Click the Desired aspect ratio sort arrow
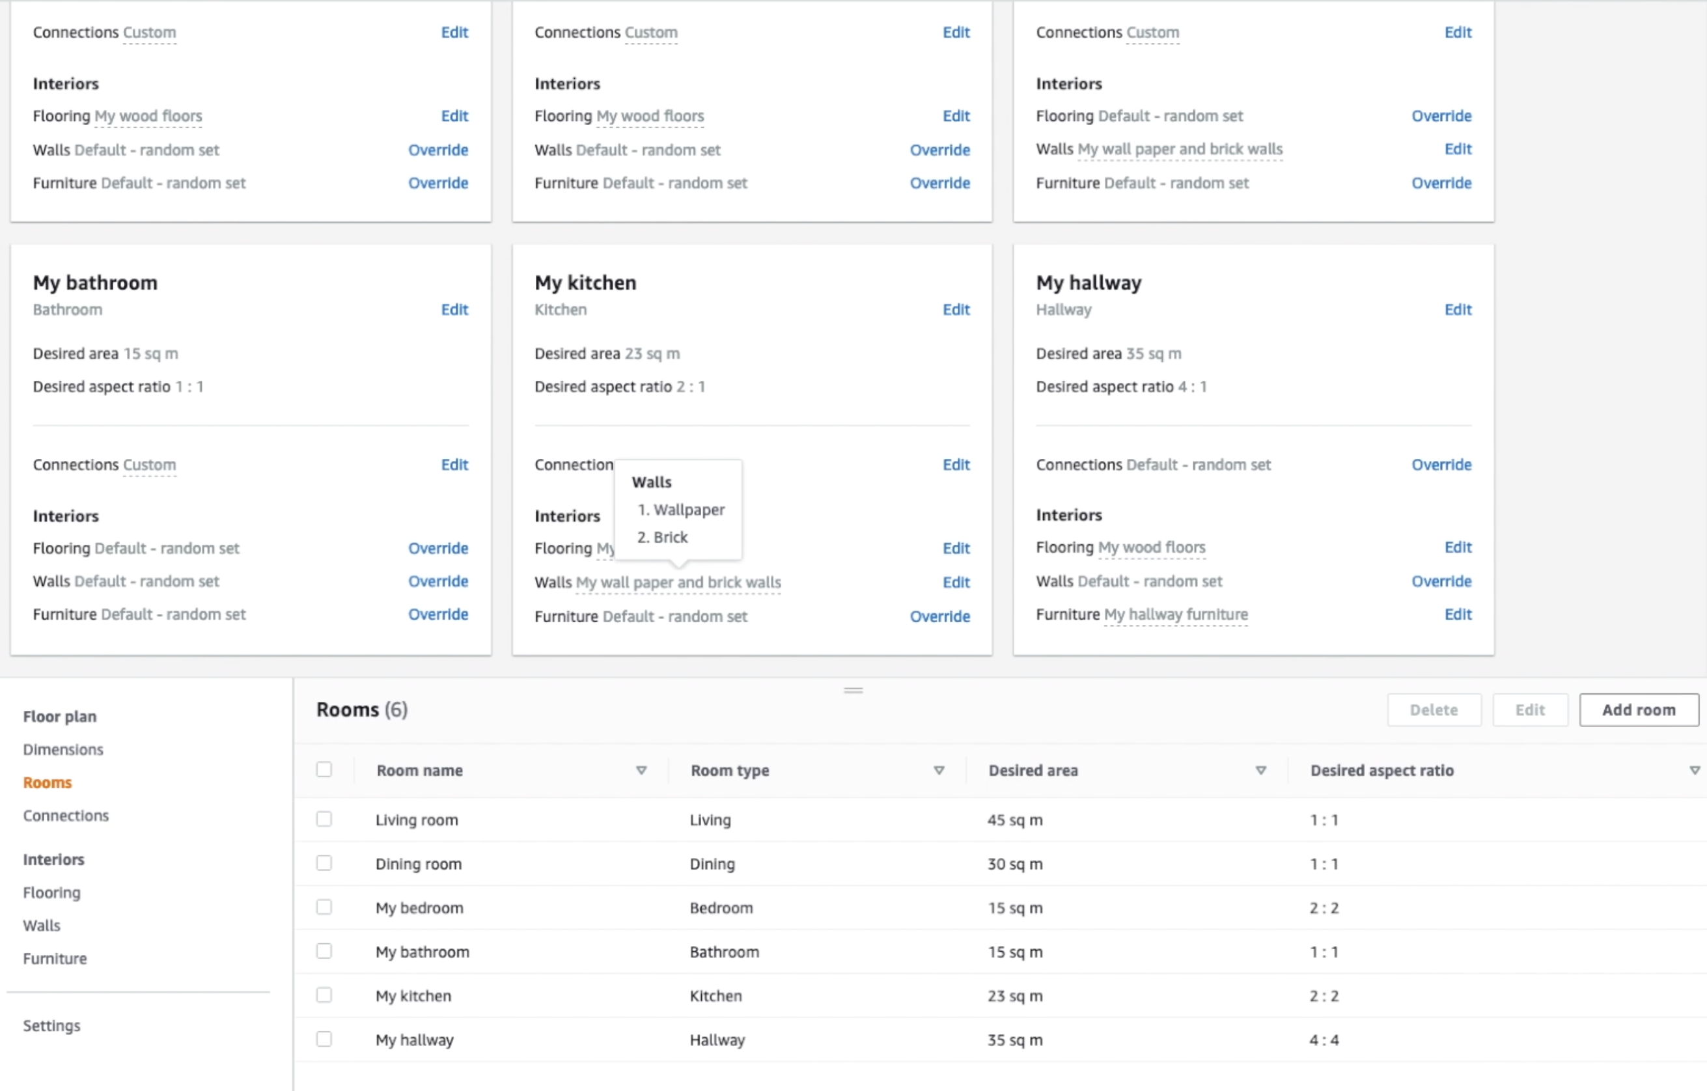 point(1694,771)
